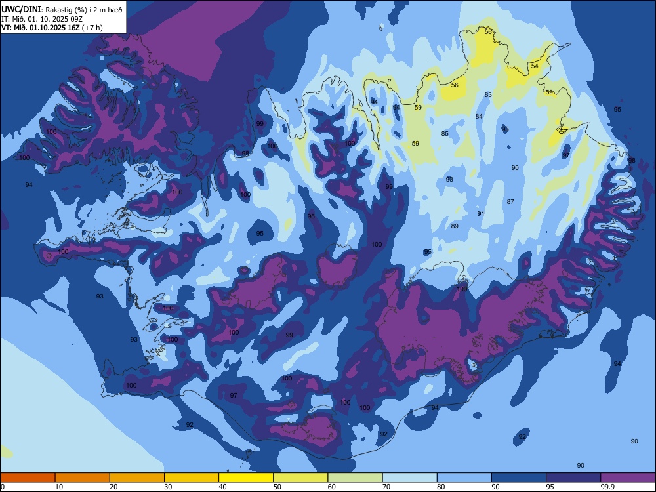This screenshot has height=492, width=656.
Task: Pick the amber 20–30 legend swatch
Action: [x=137, y=478]
